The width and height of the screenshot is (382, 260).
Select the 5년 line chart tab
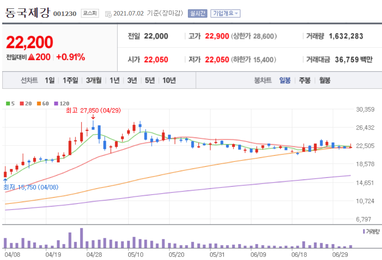(150, 80)
